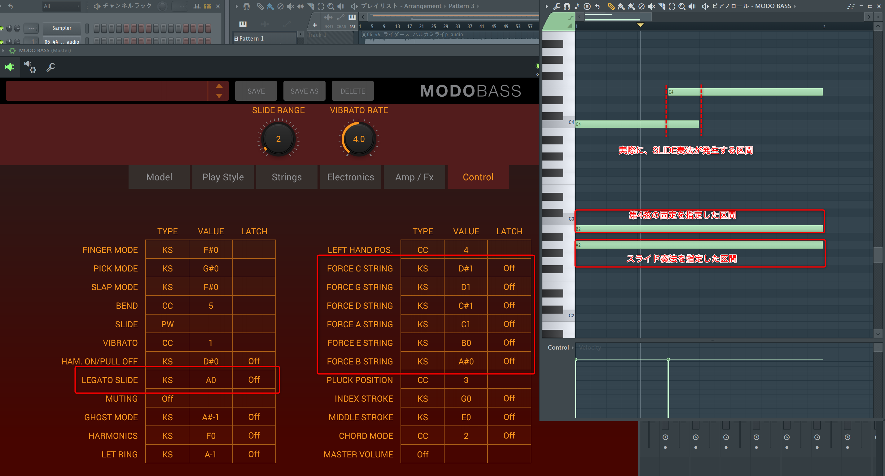The image size is (885, 476).
Task: Click the piano roll stamp note icon
Action: [x=577, y=6]
